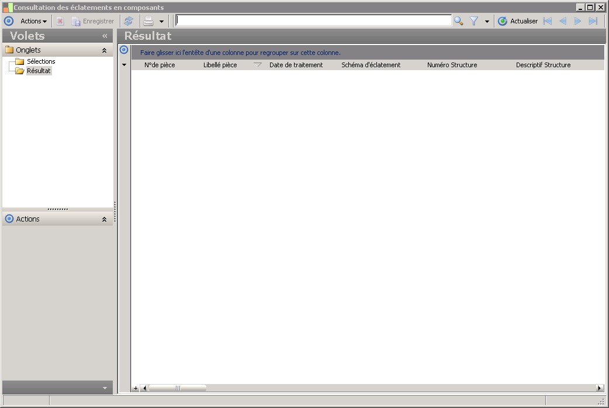Click the plus button at grid bottom-left

point(136,388)
